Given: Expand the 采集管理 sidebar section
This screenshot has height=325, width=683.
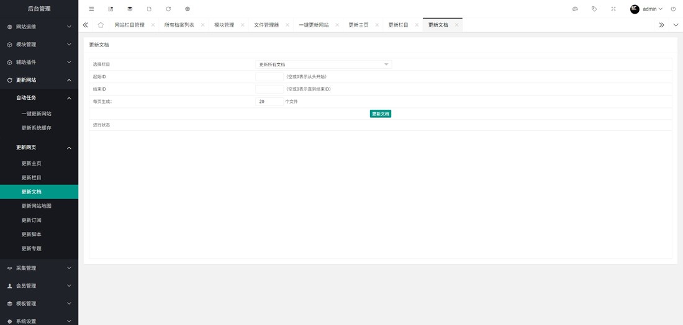Looking at the screenshot, I should [x=39, y=268].
